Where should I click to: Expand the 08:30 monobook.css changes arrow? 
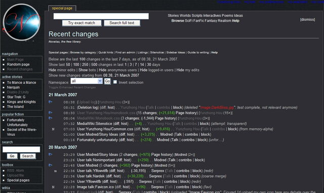point(51,113)
